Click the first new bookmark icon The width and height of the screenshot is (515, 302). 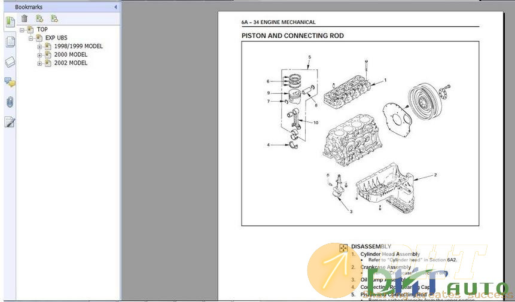[39, 19]
